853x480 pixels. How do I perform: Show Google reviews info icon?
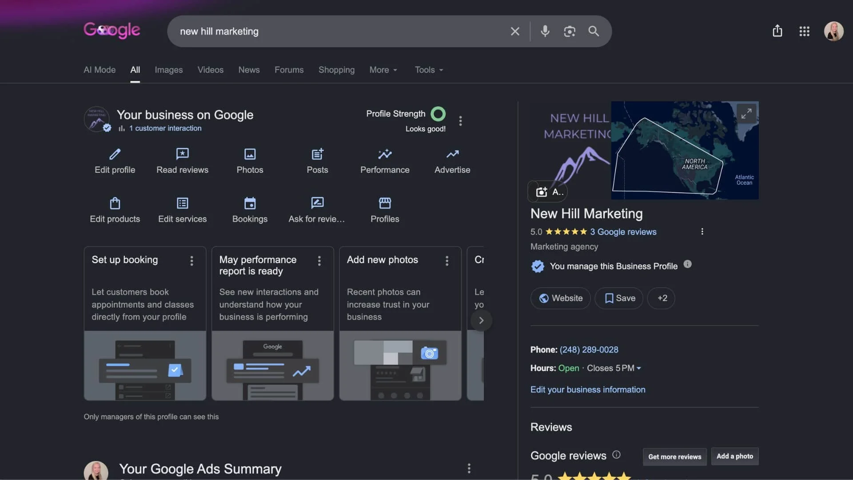tap(616, 454)
